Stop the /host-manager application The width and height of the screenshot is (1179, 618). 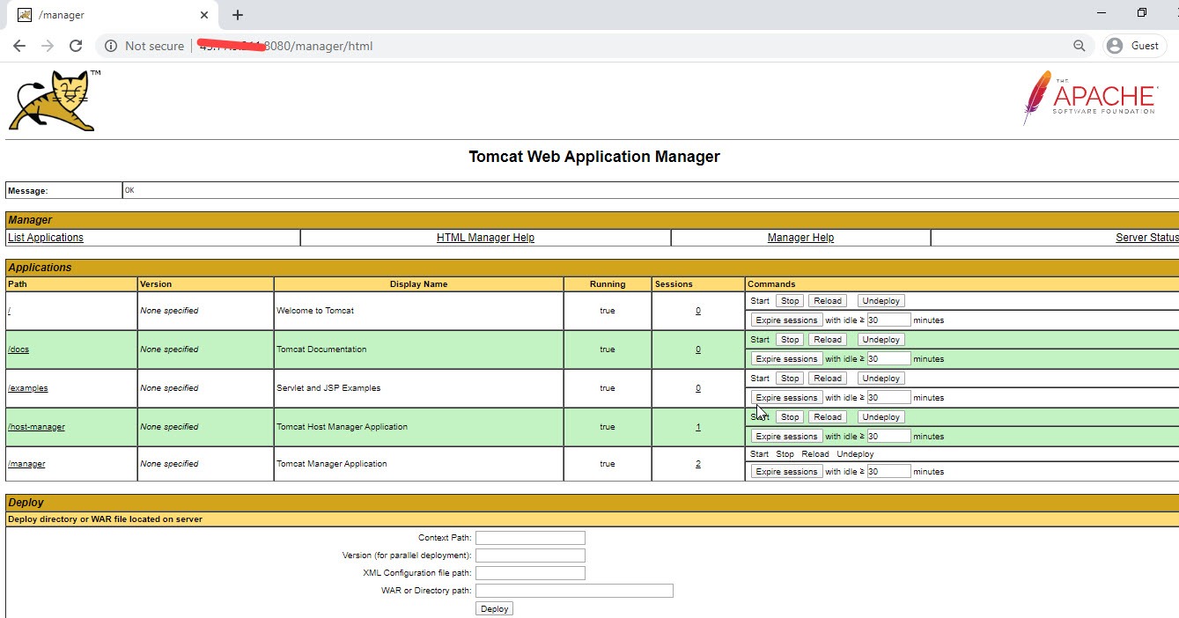coord(790,417)
